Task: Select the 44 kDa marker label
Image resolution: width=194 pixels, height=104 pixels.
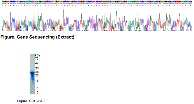Action: [37, 63]
